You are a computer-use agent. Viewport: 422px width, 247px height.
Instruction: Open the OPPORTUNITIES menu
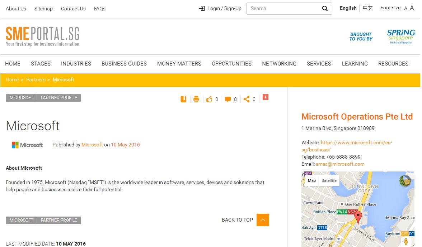[231, 64]
